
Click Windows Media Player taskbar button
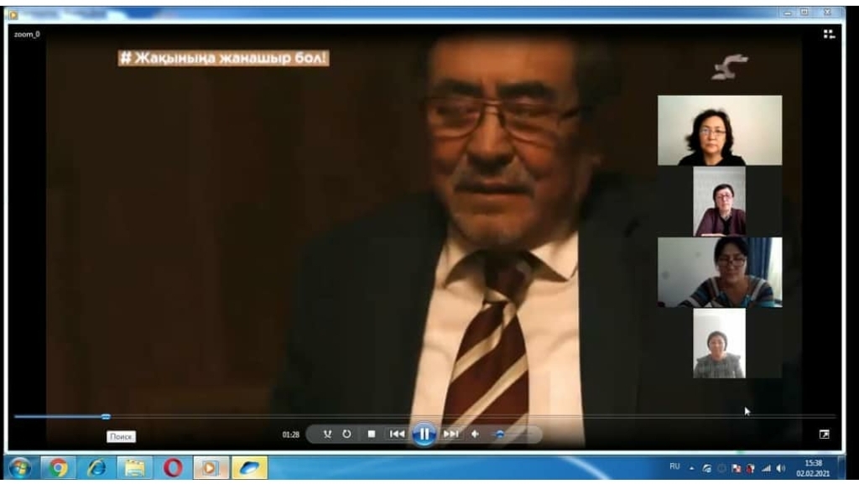pos(211,467)
